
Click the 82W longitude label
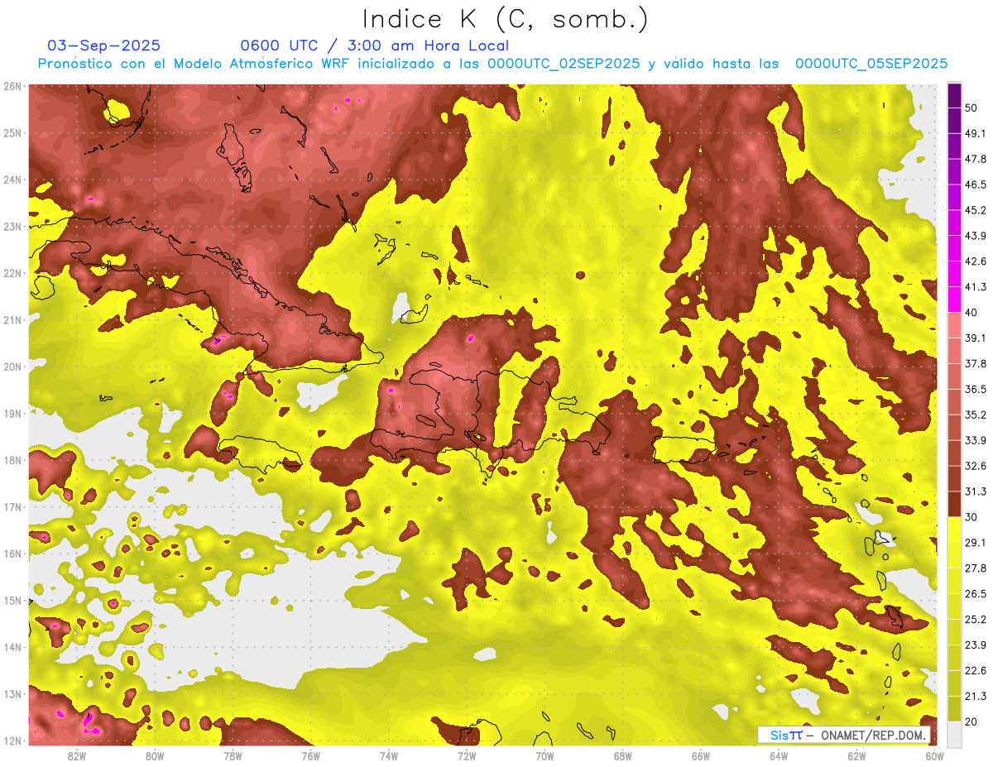click(77, 756)
